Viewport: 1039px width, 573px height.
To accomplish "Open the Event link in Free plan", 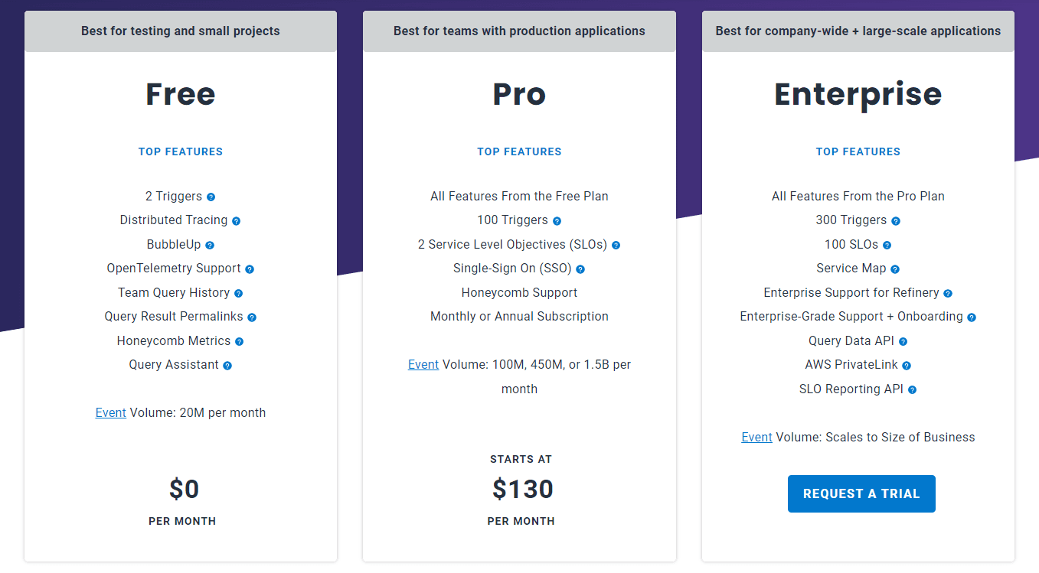I will coord(110,413).
